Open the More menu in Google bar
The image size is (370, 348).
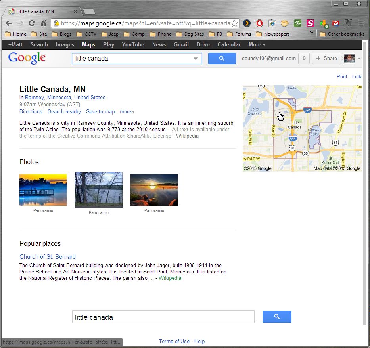[x=257, y=44]
